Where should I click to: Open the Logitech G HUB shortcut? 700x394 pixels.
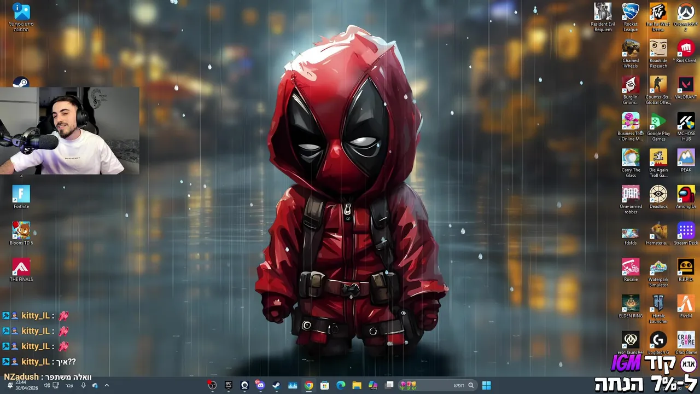pyautogui.click(x=658, y=343)
